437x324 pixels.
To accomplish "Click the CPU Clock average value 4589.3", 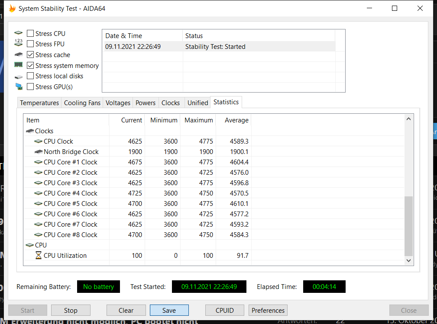I will coord(239,141).
